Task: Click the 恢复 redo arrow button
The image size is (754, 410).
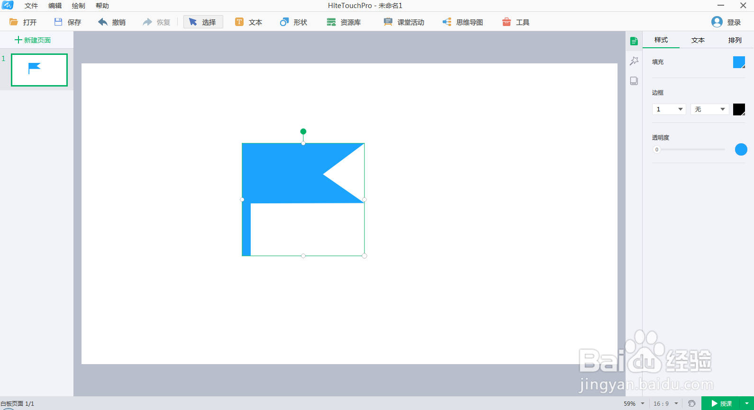Action: [x=156, y=22]
